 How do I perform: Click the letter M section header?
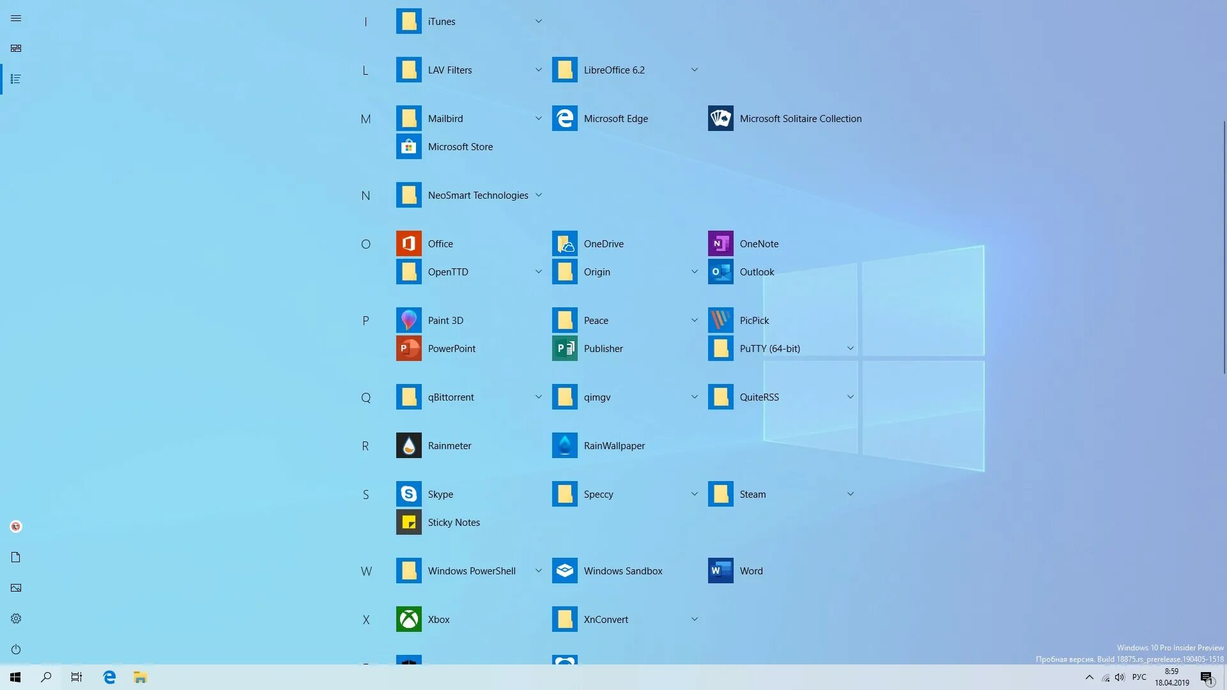click(x=366, y=119)
